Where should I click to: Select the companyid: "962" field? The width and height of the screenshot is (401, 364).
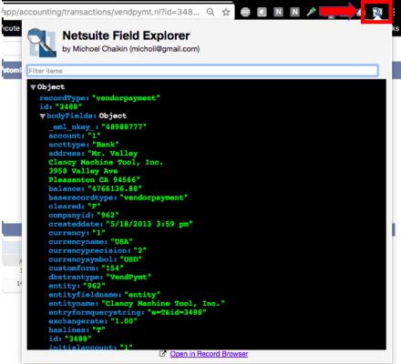[84, 215]
